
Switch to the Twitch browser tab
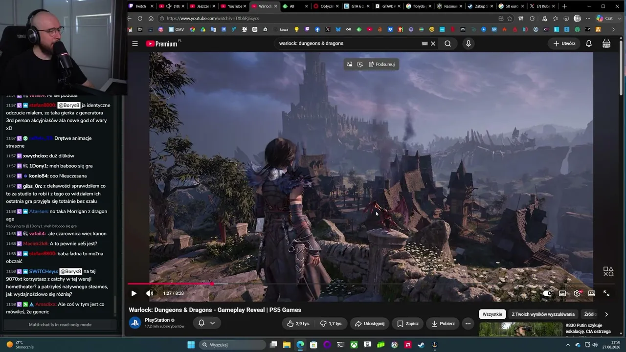coord(141,6)
